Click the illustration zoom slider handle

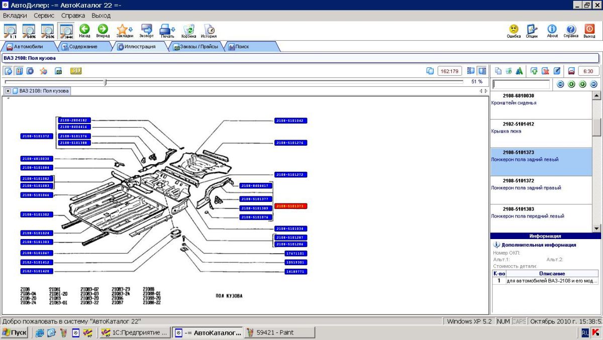click(x=105, y=82)
